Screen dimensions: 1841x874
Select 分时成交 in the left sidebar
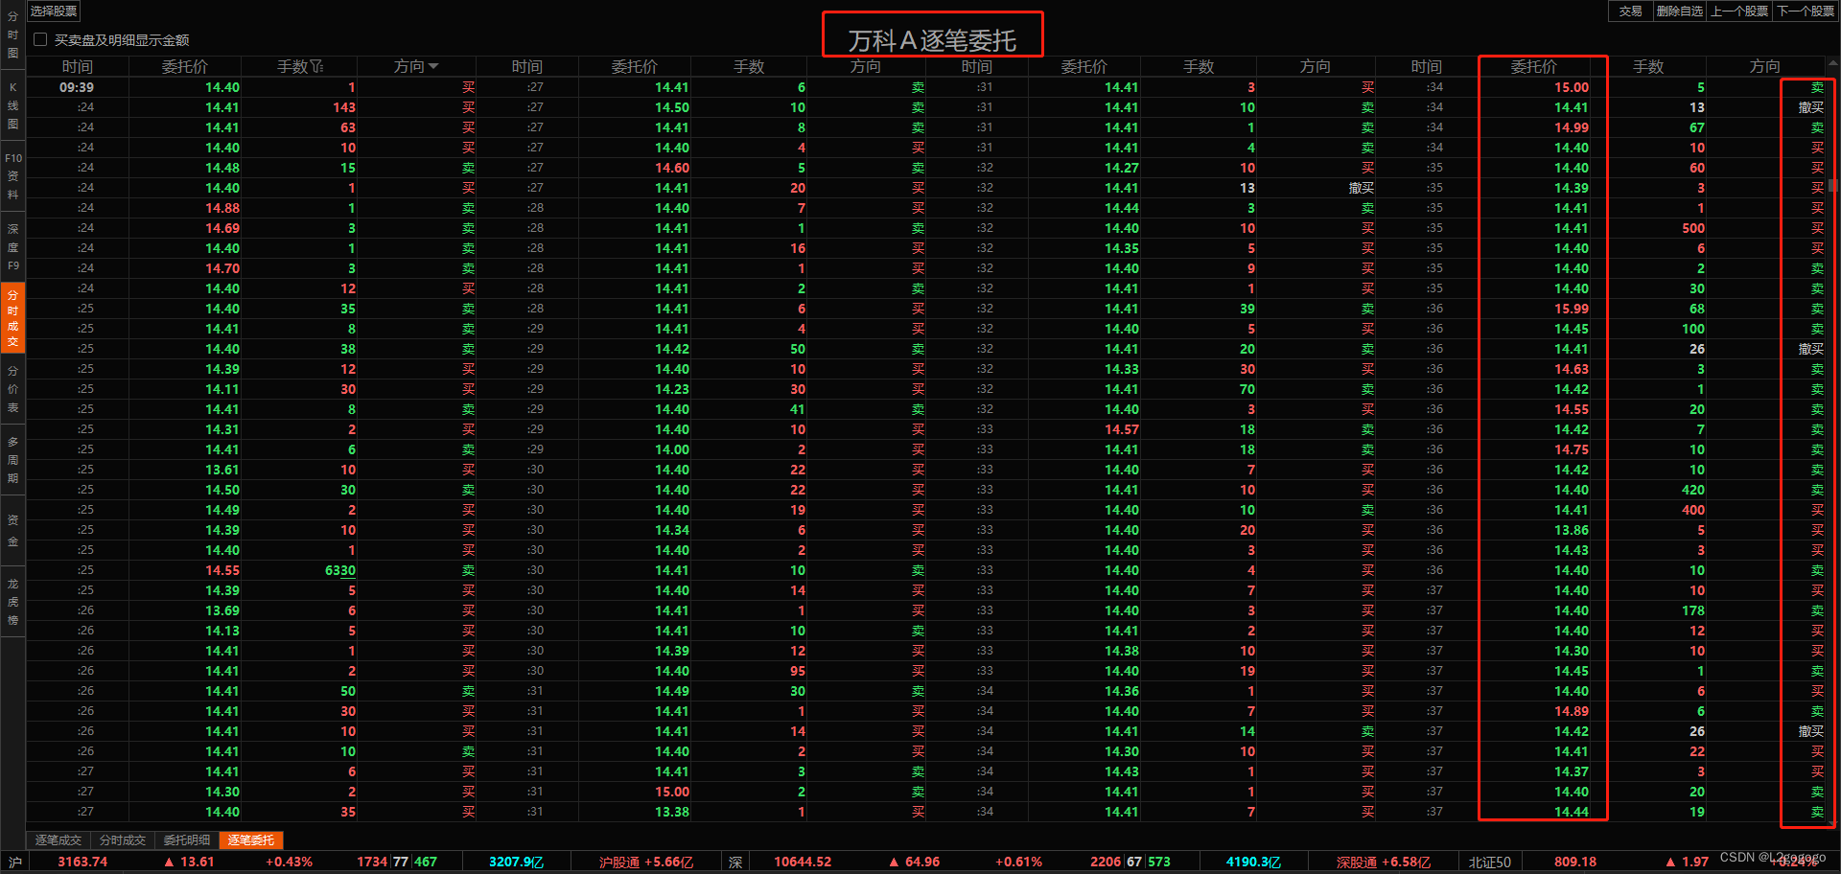click(x=12, y=318)
